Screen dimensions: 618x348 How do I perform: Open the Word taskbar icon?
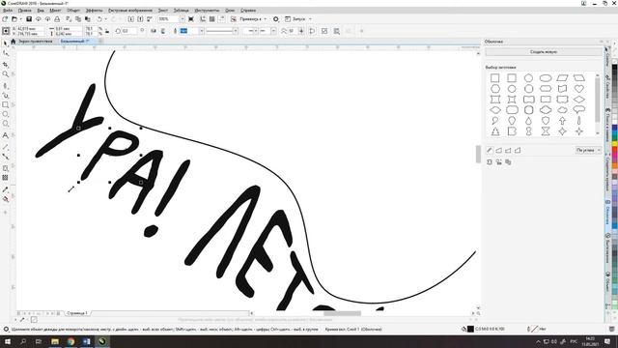86,341
